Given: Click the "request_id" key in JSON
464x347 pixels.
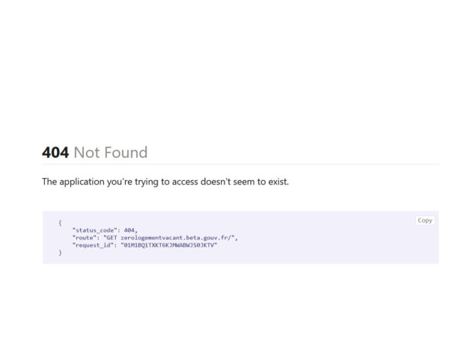Looking at the screenshot, I should 93,245.
